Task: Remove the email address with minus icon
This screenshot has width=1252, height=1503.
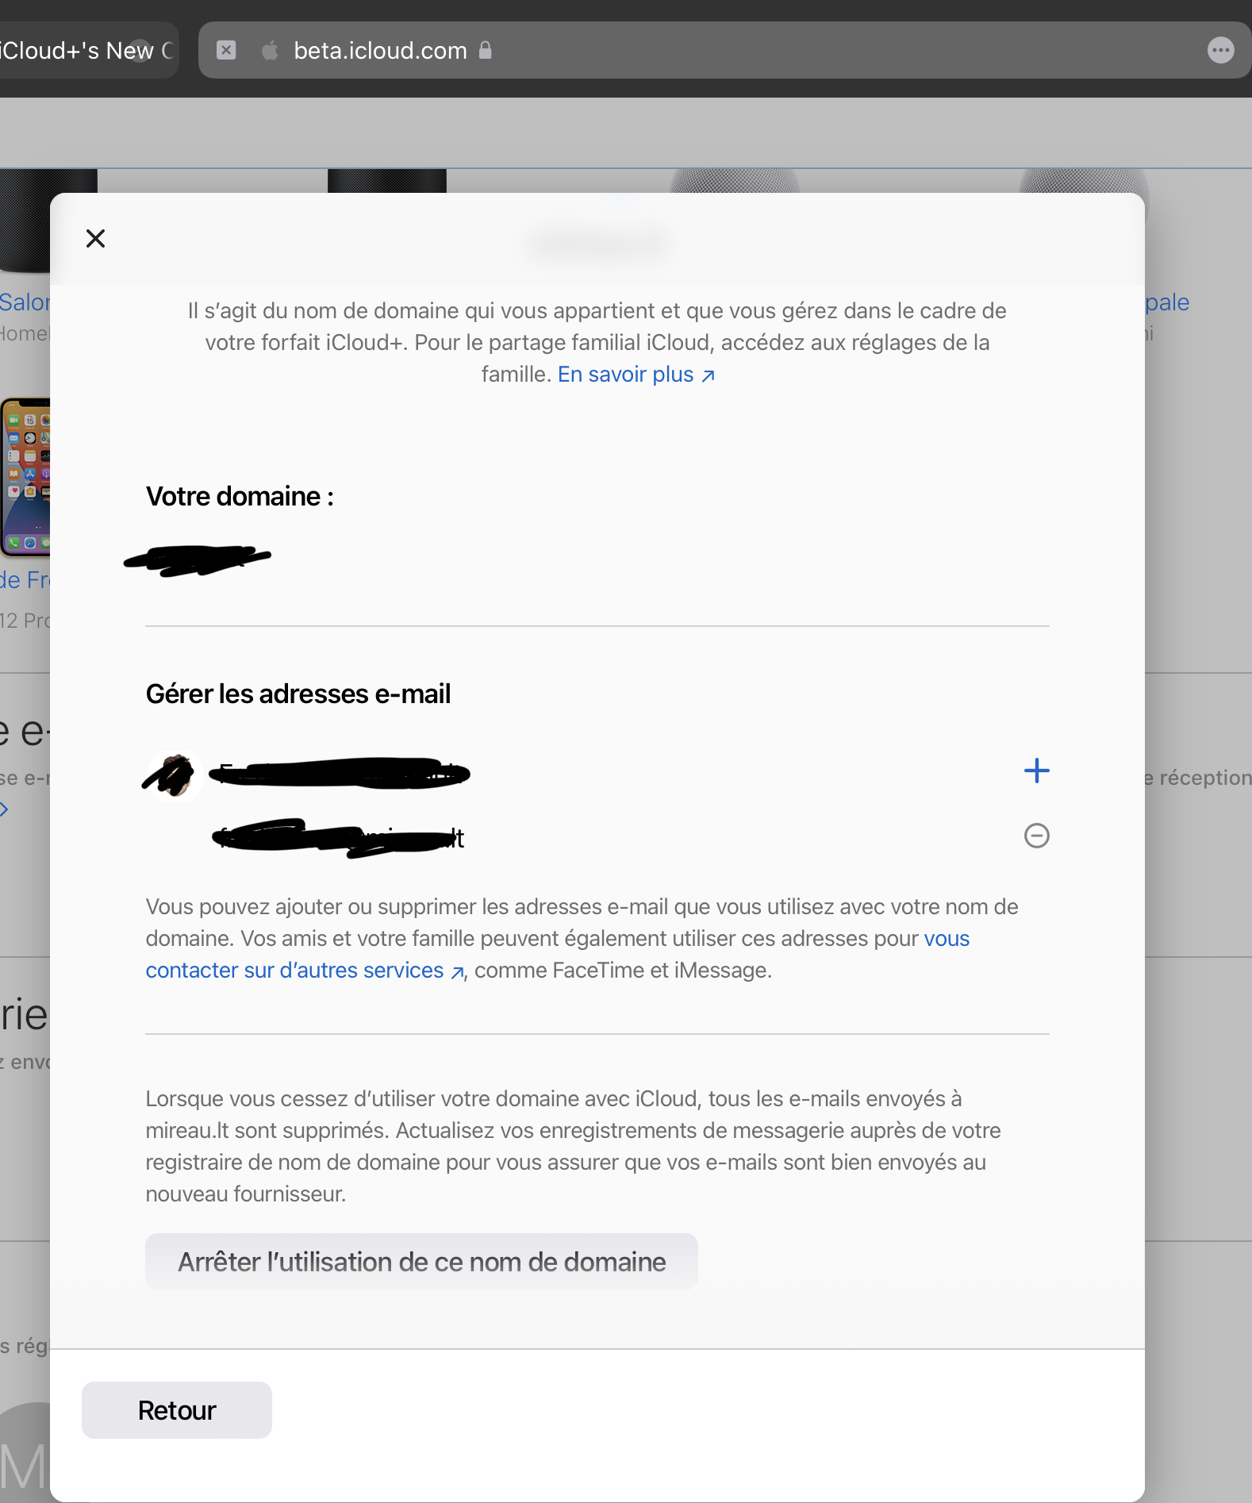Action: coord(1036,836)
